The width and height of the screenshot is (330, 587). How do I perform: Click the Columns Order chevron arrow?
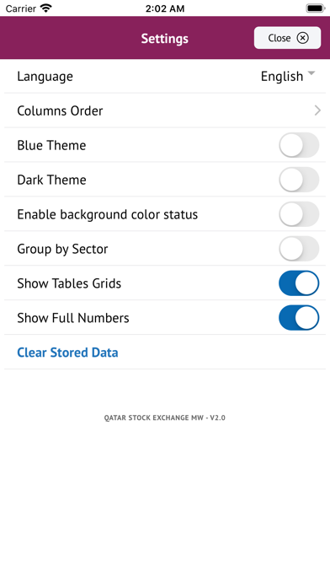tap(317, 110)
